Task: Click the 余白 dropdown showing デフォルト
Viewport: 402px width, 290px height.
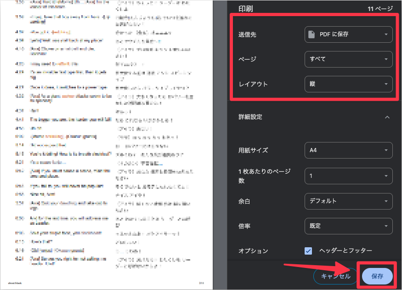Action: click(x=348, y=201)
